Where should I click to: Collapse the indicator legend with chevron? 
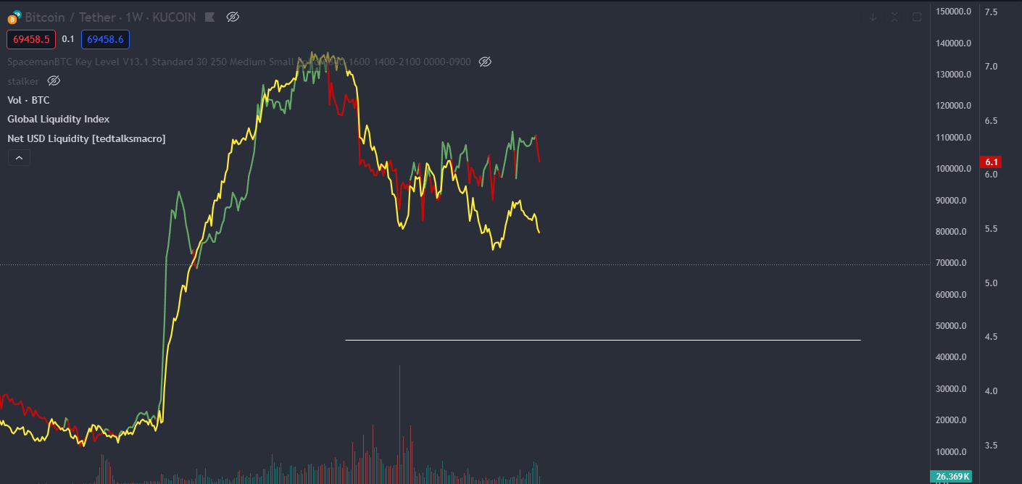(19, 157)
